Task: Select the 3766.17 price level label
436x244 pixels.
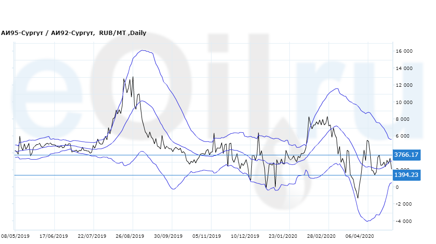Action: coord(406,155)
